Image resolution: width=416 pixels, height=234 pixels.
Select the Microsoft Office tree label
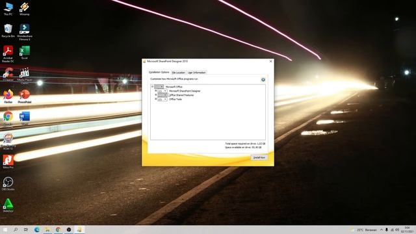click(174, 86)
